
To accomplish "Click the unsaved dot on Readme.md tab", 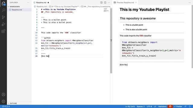I will pos(48,3).
